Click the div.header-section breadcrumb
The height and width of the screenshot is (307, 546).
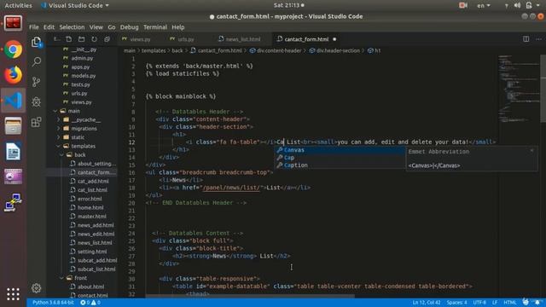[x=334, y=51]
